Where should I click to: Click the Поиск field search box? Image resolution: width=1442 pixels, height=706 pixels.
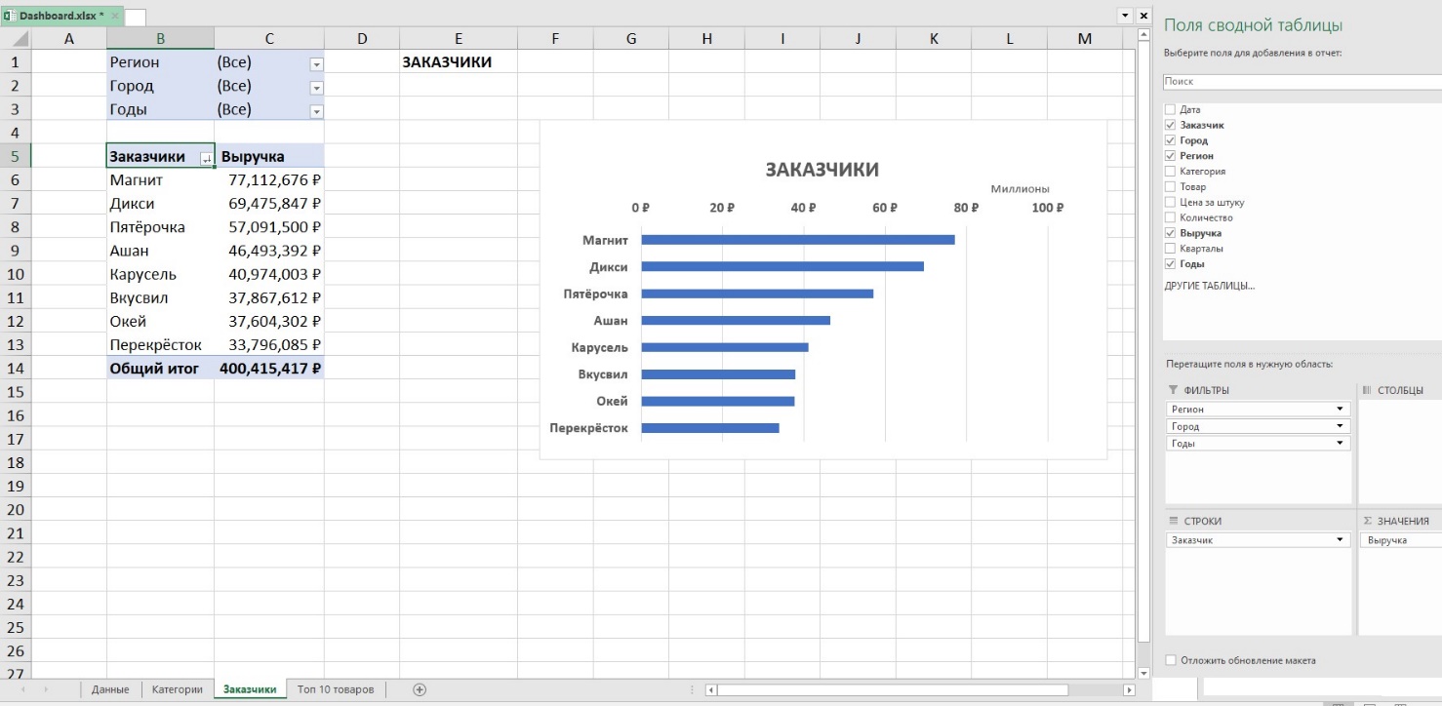[x=1302, y=82]
